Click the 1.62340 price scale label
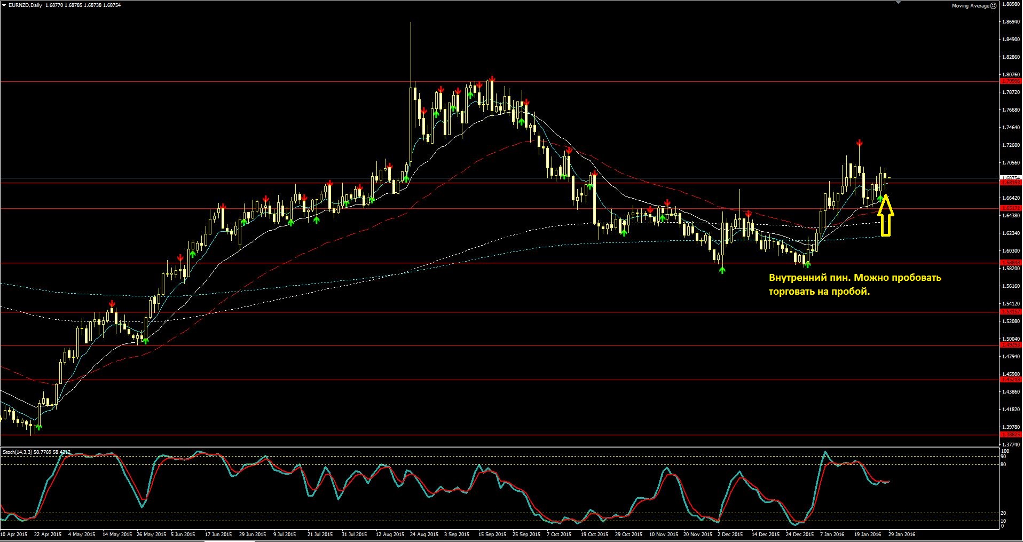This screenshot has height=542, width=1023. pos(1012,233)
